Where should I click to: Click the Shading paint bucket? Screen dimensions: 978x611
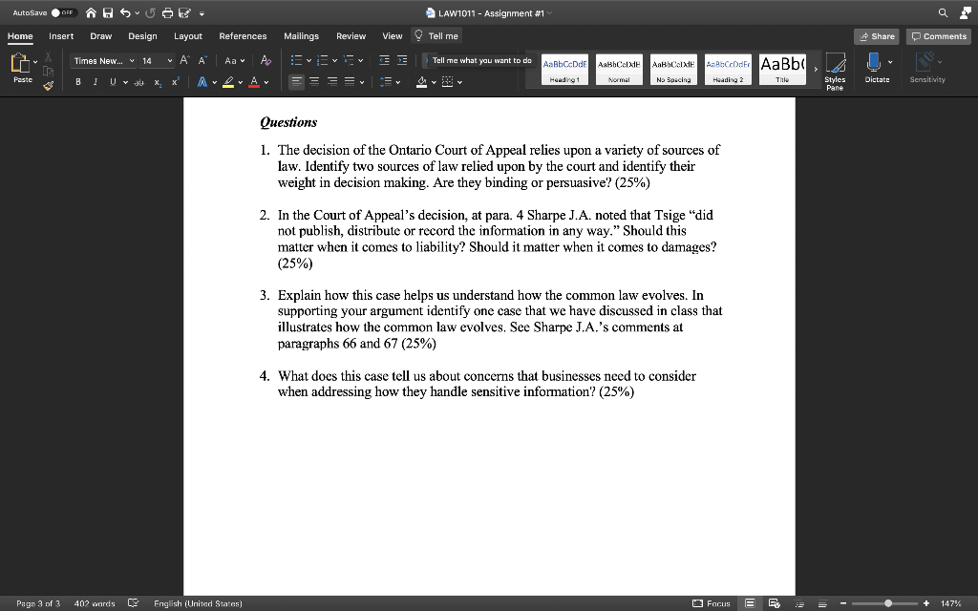[x=421, y=82]
